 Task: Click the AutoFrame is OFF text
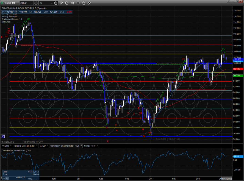point(33,142)
